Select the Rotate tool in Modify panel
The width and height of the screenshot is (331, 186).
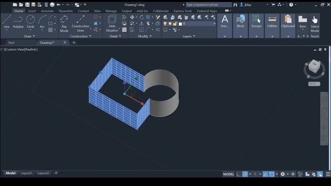click(141, 17)
